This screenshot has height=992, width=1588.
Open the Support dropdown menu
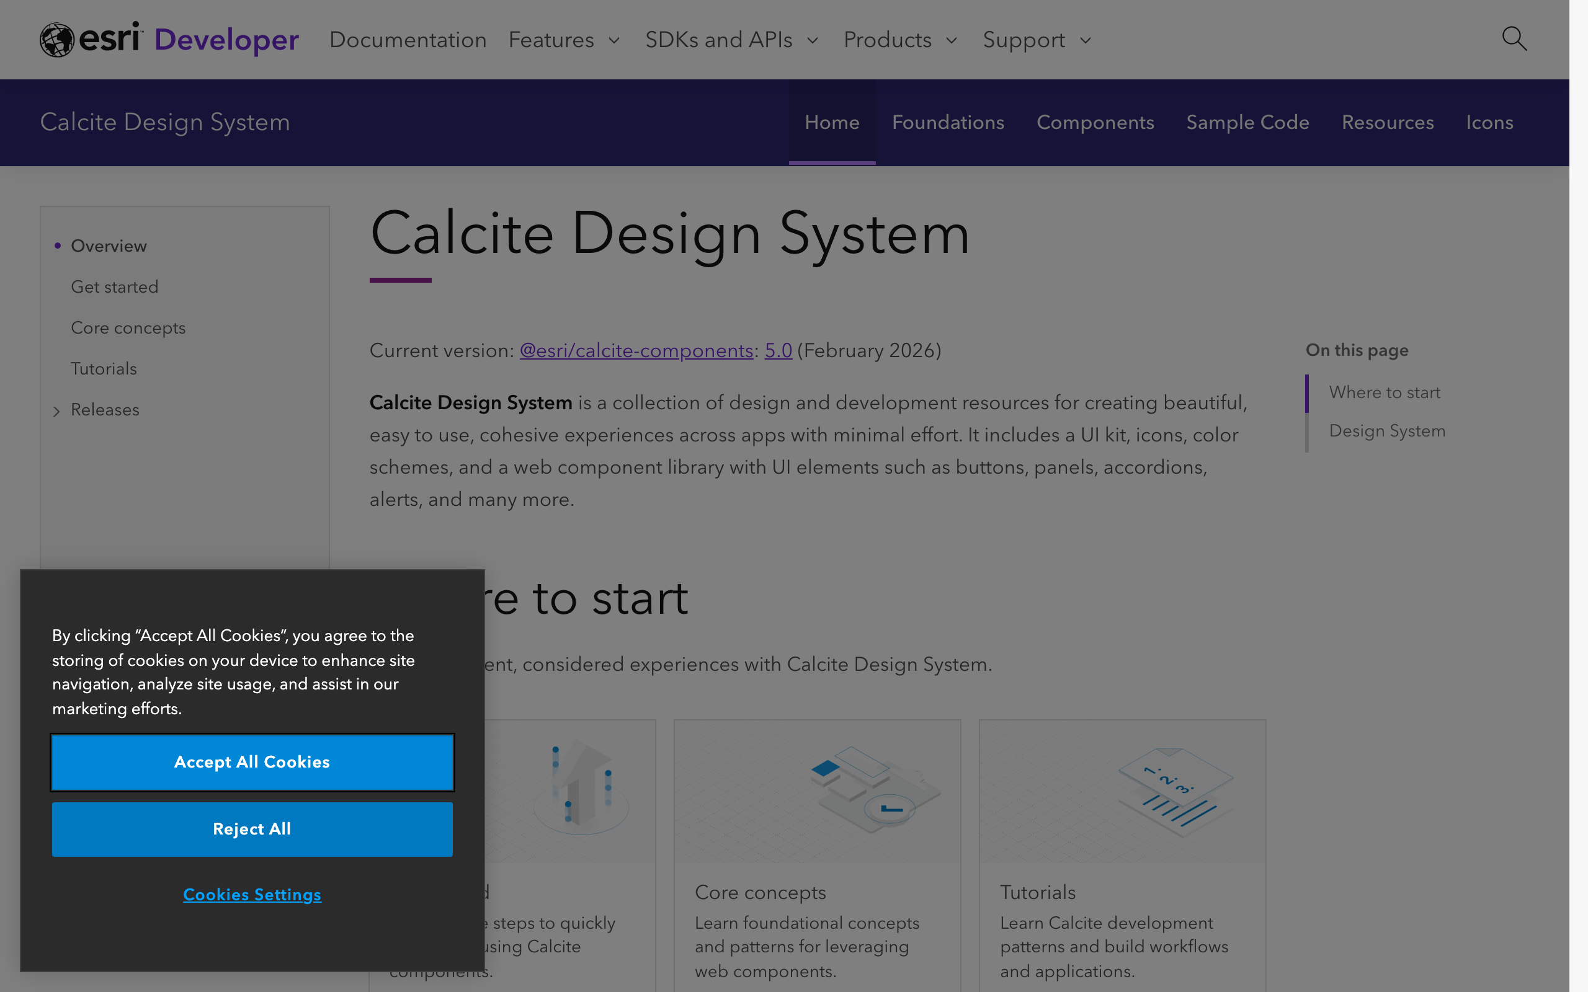pos(1037,40)
